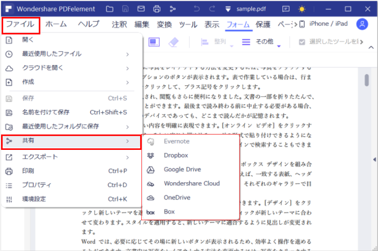Choose 名前を付けて保存 menu item
The height and width of the screenshot is (251, 378).
(71, 112)
